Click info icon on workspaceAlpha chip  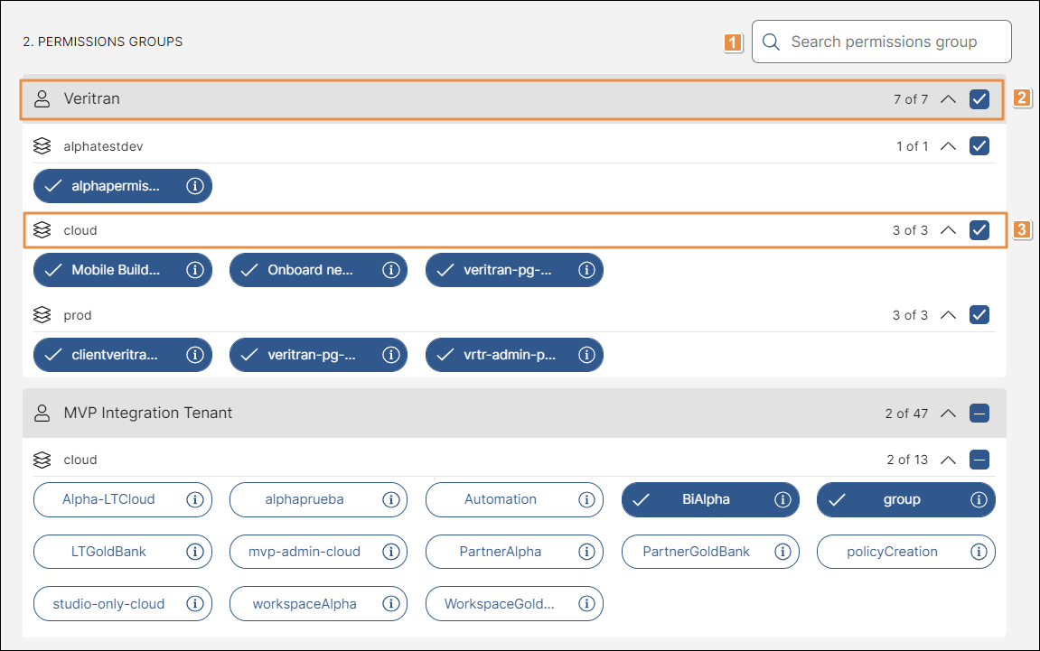pyautogui.click(x=390, y=604)
